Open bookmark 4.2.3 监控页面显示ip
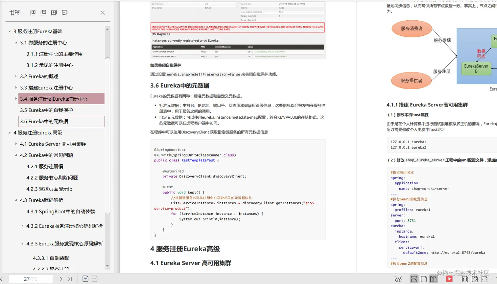 coord(49,189)
